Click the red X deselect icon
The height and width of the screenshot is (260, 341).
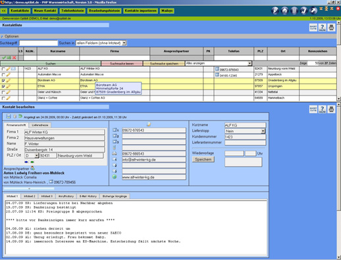point(14,58)
